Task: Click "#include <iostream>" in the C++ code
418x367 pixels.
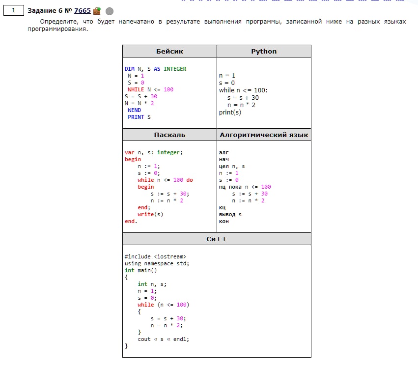Action: [x=155, y=256]
